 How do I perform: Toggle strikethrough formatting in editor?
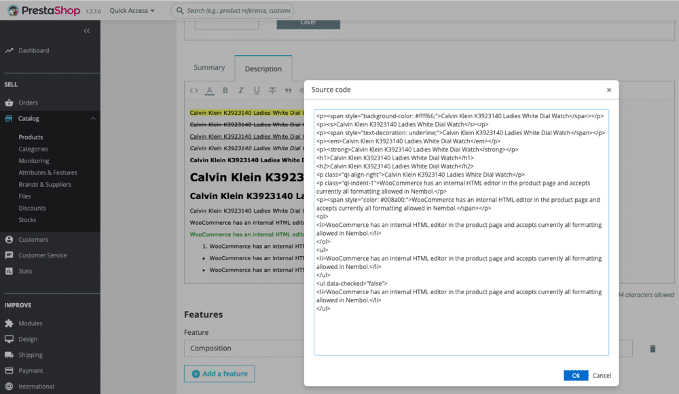coord(272,90)
